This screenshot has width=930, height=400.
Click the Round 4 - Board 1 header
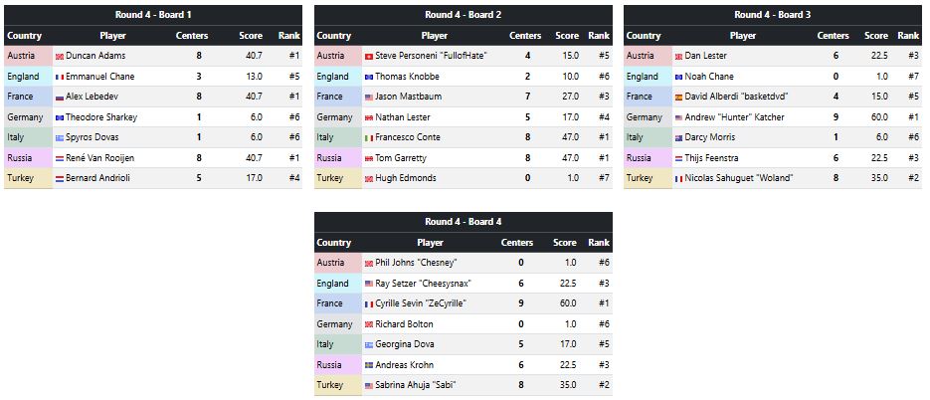(153, 15)
